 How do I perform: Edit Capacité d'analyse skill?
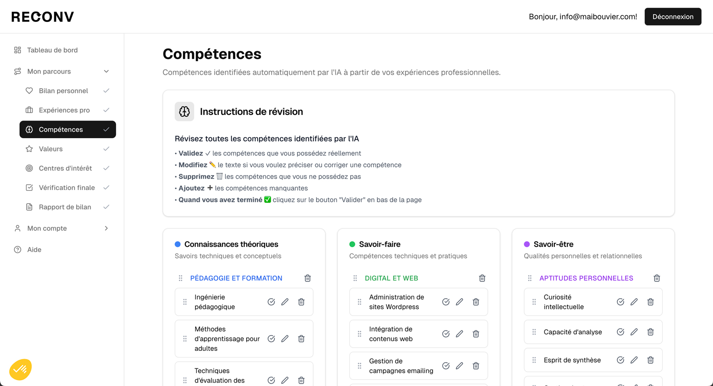634,332
